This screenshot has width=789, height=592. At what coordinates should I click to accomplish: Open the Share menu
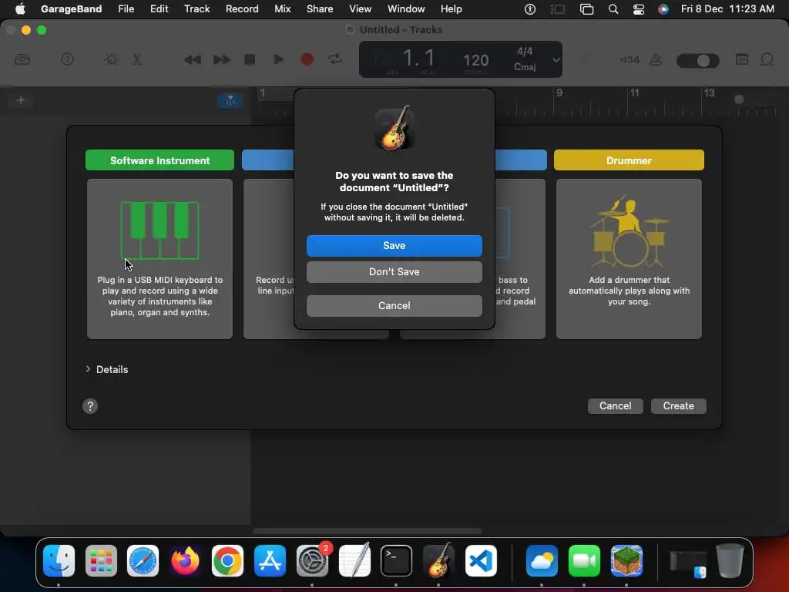(x=320, y=8)
